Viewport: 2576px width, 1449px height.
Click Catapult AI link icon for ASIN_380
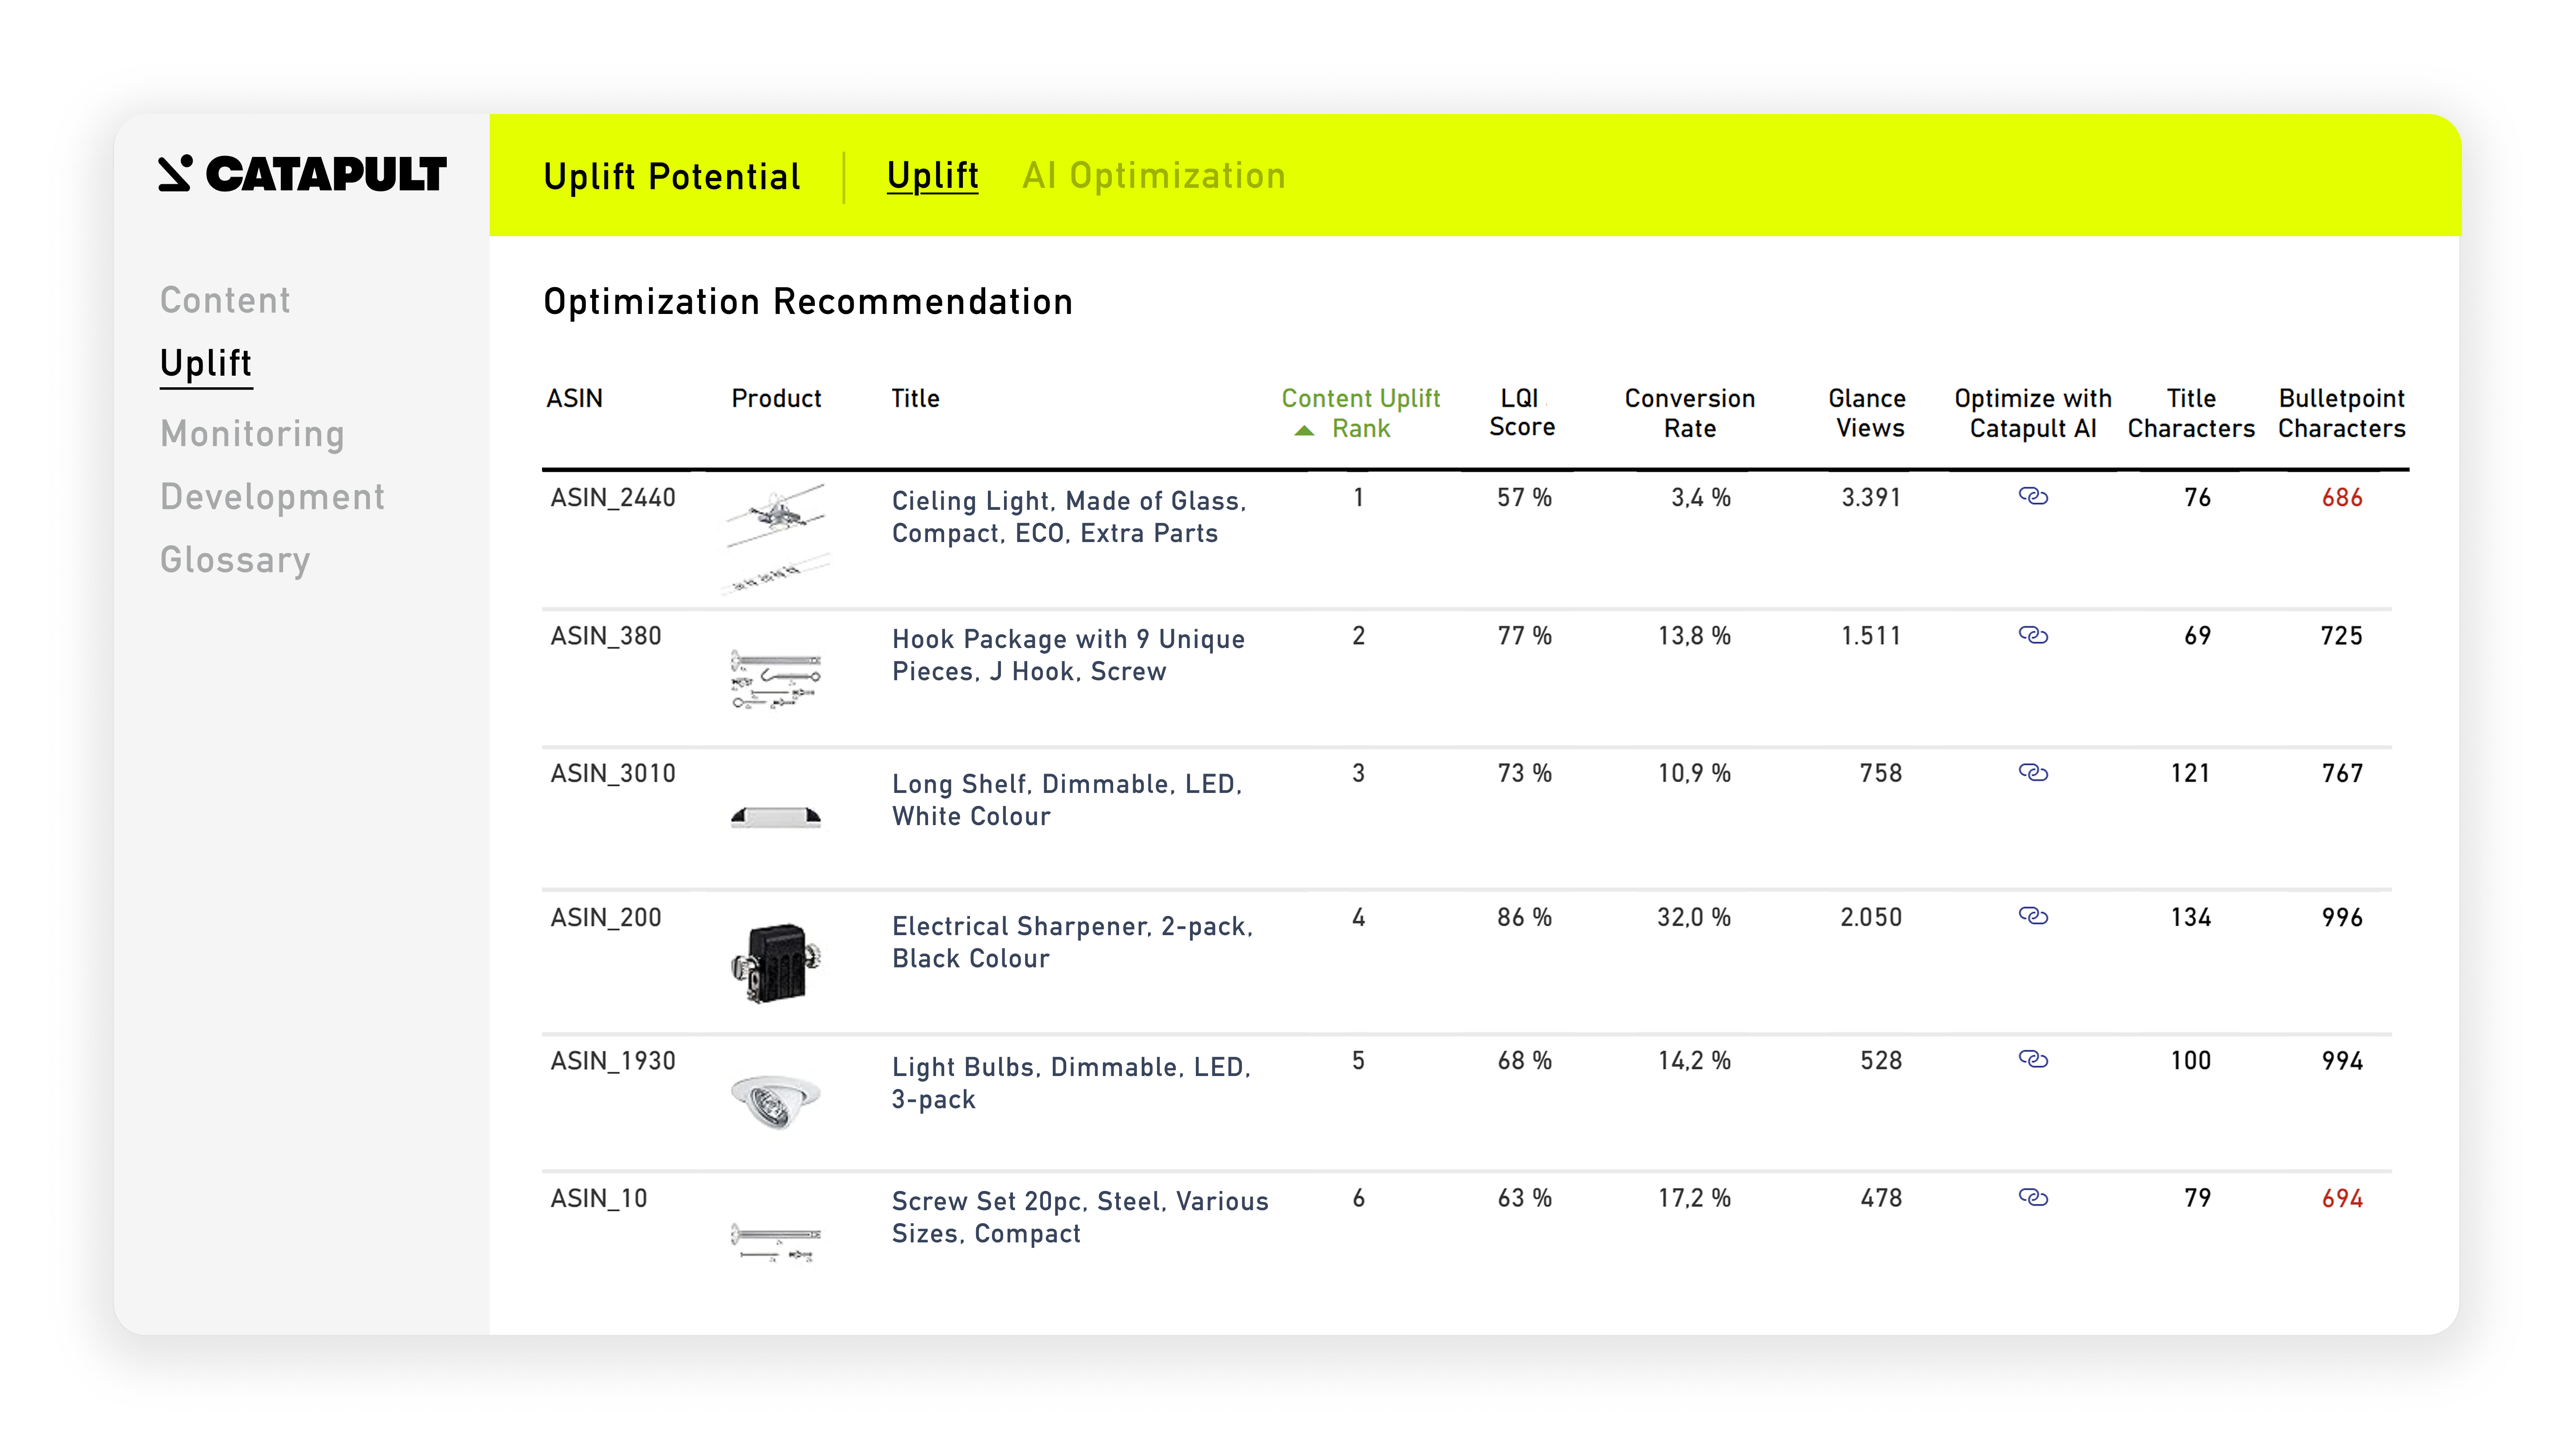pos(2032,635)
